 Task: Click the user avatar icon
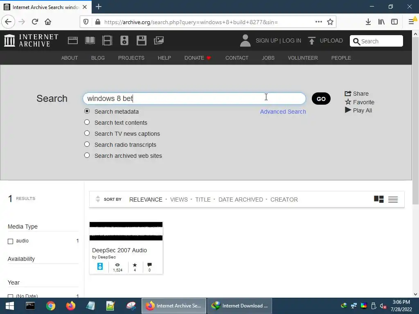pos(245,40)
